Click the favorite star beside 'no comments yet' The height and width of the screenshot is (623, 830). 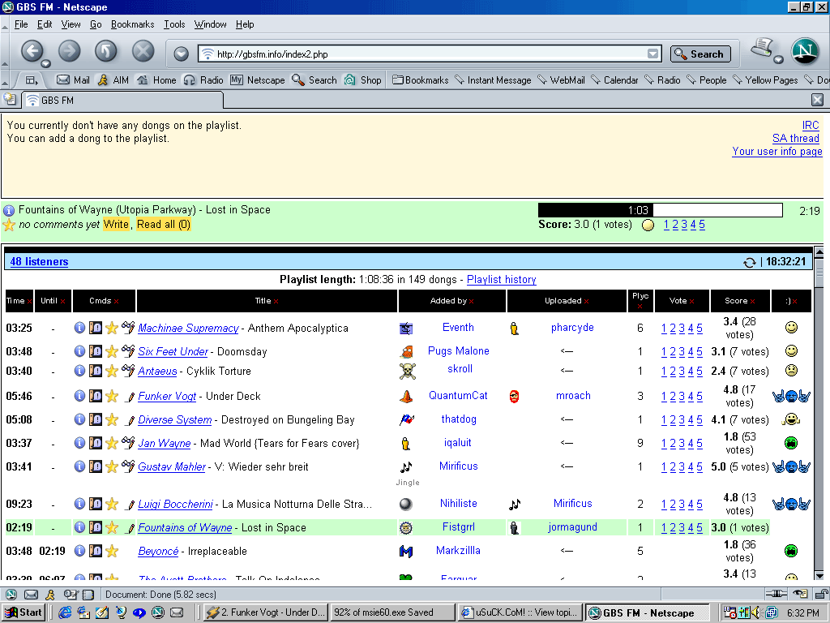(9, 226)
